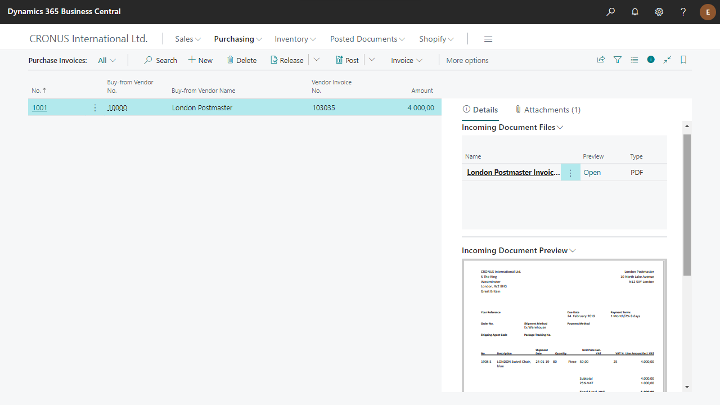Toggle the FactBox information icon
720x405 pixels.
[651, 60]
